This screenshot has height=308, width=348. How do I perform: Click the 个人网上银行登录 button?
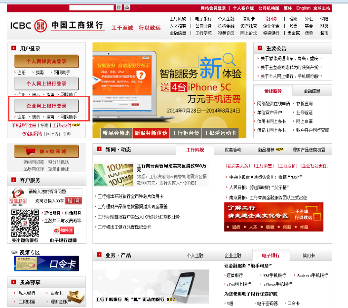[x=46, y=83]
